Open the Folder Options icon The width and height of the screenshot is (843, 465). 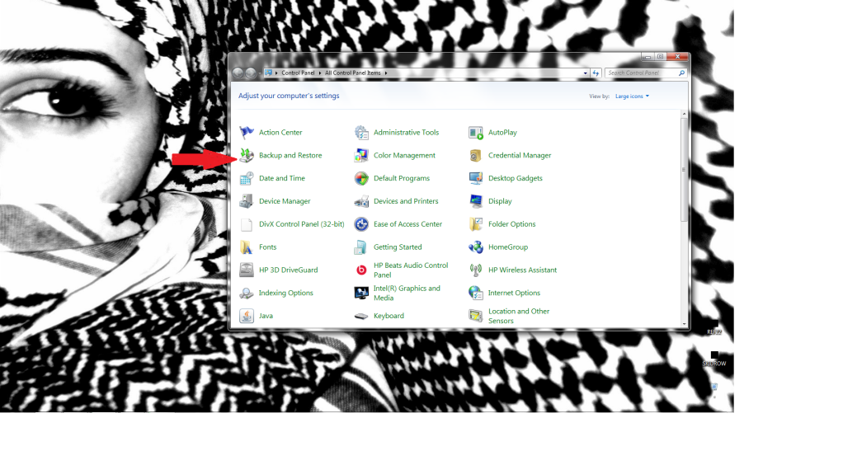click(x=476, y=224)
